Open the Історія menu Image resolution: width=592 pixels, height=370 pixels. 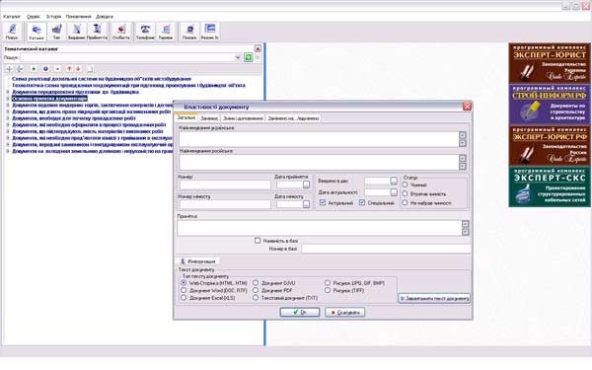click(53, 17)
